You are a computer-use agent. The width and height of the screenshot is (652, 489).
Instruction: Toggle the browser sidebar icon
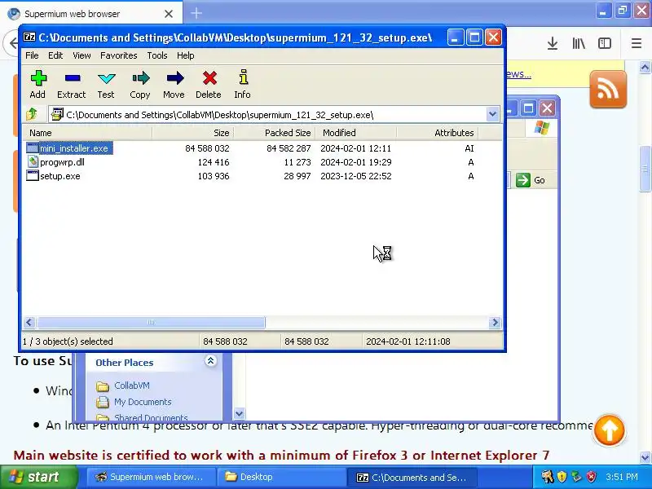click(x=605, y=43)
